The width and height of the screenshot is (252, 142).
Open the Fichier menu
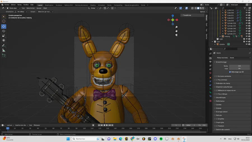[7, 5]
